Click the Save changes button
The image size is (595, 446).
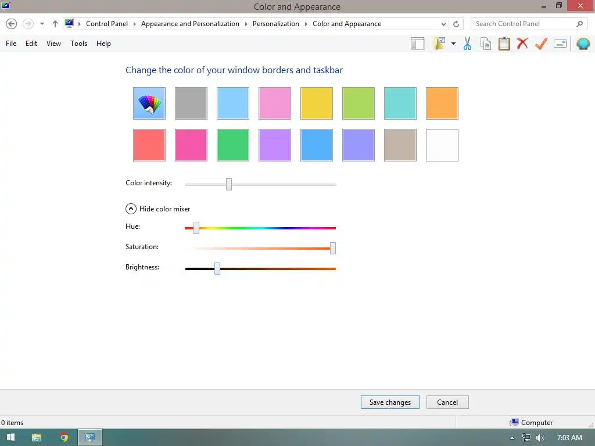[390, 402]
